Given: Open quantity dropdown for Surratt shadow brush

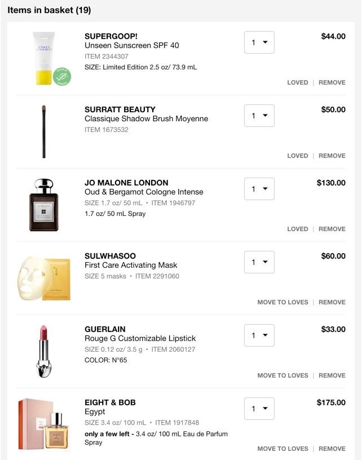Looking at the screenshot, I should [x=259, y=115].
